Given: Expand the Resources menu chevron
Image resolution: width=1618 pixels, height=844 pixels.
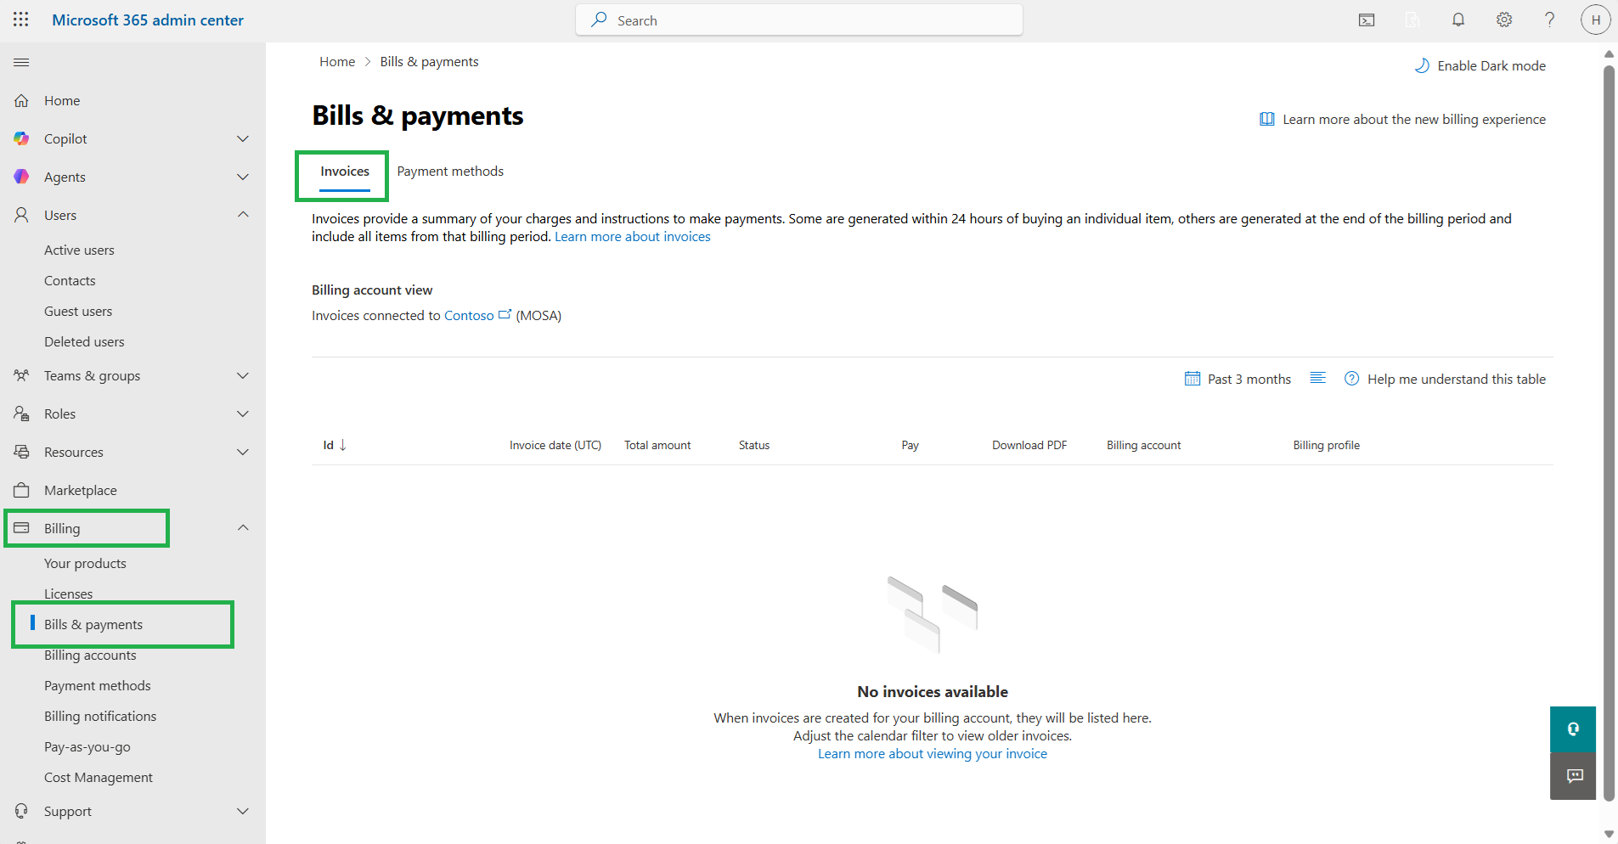Looking at the screenshot, I should [243, 452].
